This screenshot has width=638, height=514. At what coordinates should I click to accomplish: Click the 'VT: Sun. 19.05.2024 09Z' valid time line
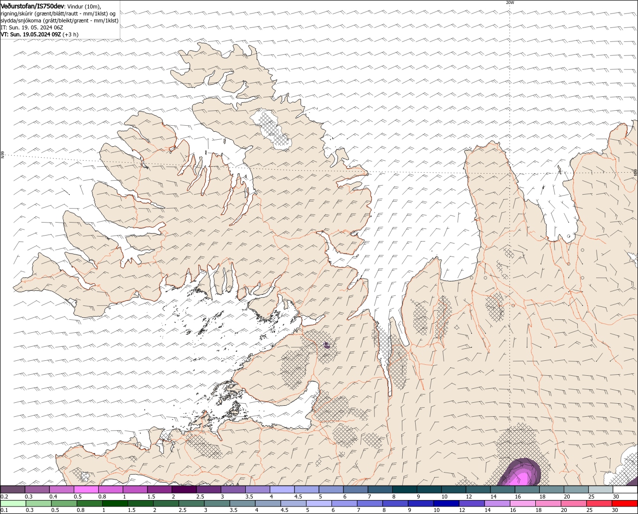pos(31,34)
